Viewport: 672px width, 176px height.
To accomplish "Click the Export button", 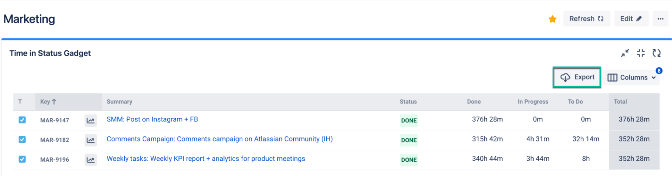I will pyautogui.click(x=577, y=77).
